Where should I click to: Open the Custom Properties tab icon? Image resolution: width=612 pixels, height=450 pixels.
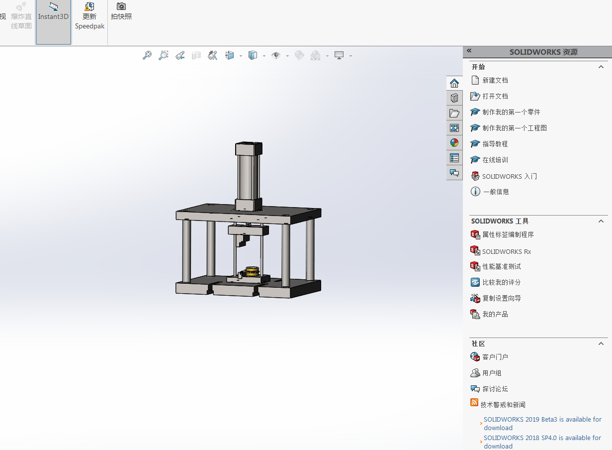[x=454, y=158]
